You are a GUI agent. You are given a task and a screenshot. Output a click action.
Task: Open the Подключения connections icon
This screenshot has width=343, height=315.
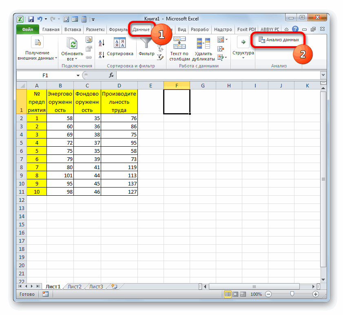(x=89, y=40)
